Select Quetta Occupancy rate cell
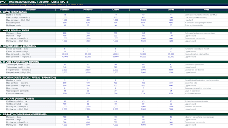 click(171, 23)
